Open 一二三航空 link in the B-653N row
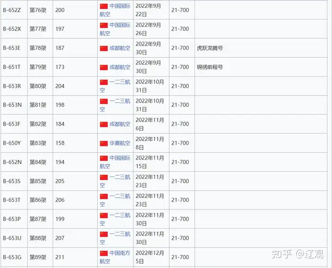Image resolution: width=332 pixels, height=268 pixels. (115, 105)
